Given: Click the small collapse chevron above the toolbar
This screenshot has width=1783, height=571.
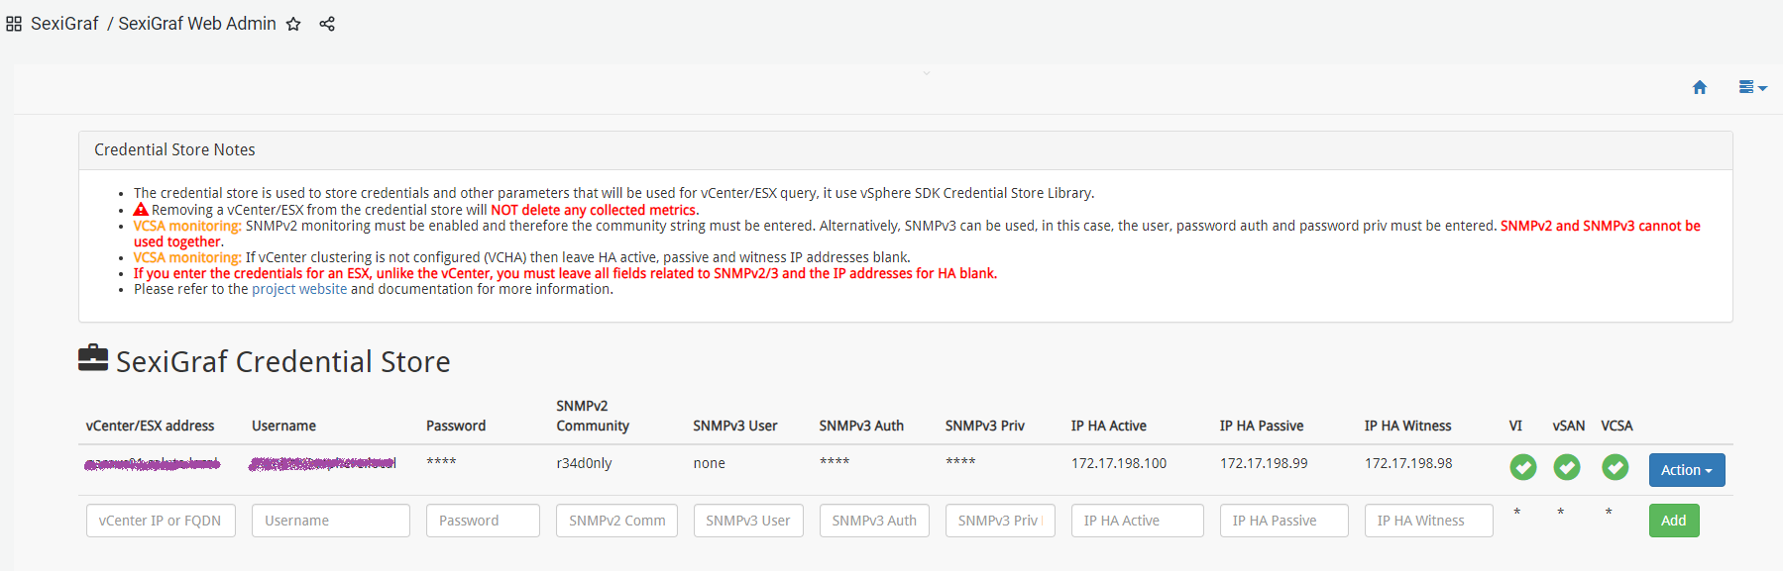Looking at the screenshot, I should point(927,72).
